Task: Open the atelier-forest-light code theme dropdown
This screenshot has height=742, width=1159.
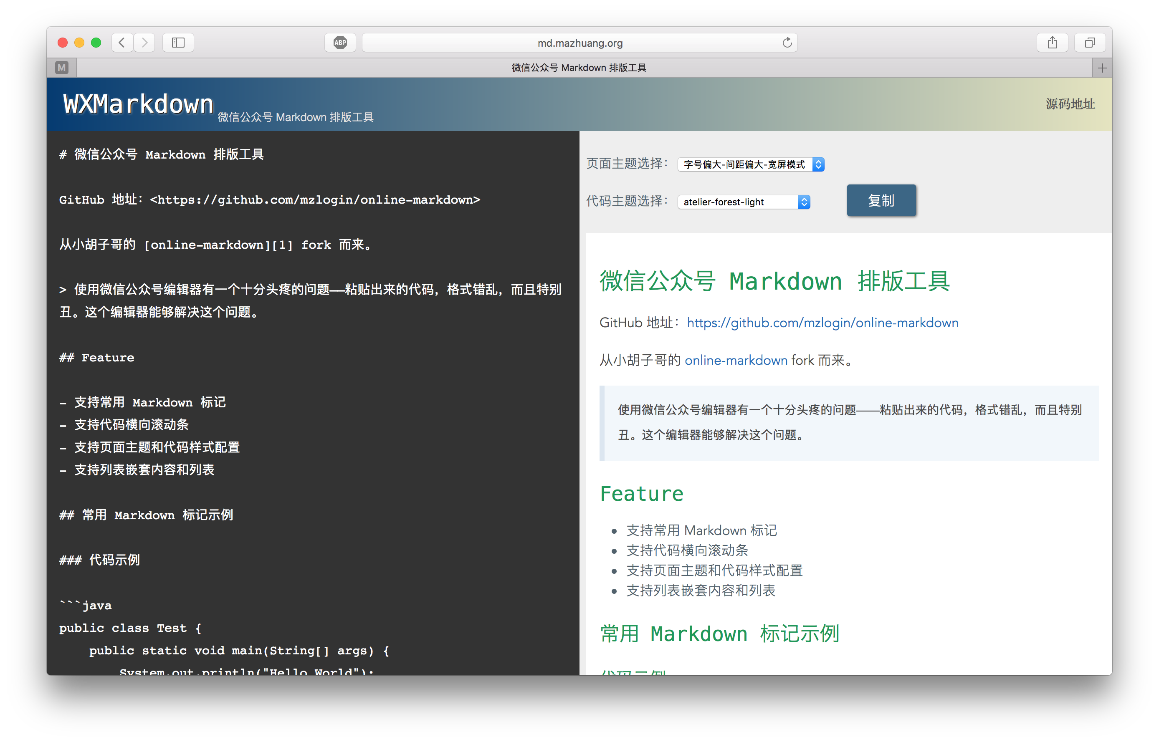Action: click(743, 202)
